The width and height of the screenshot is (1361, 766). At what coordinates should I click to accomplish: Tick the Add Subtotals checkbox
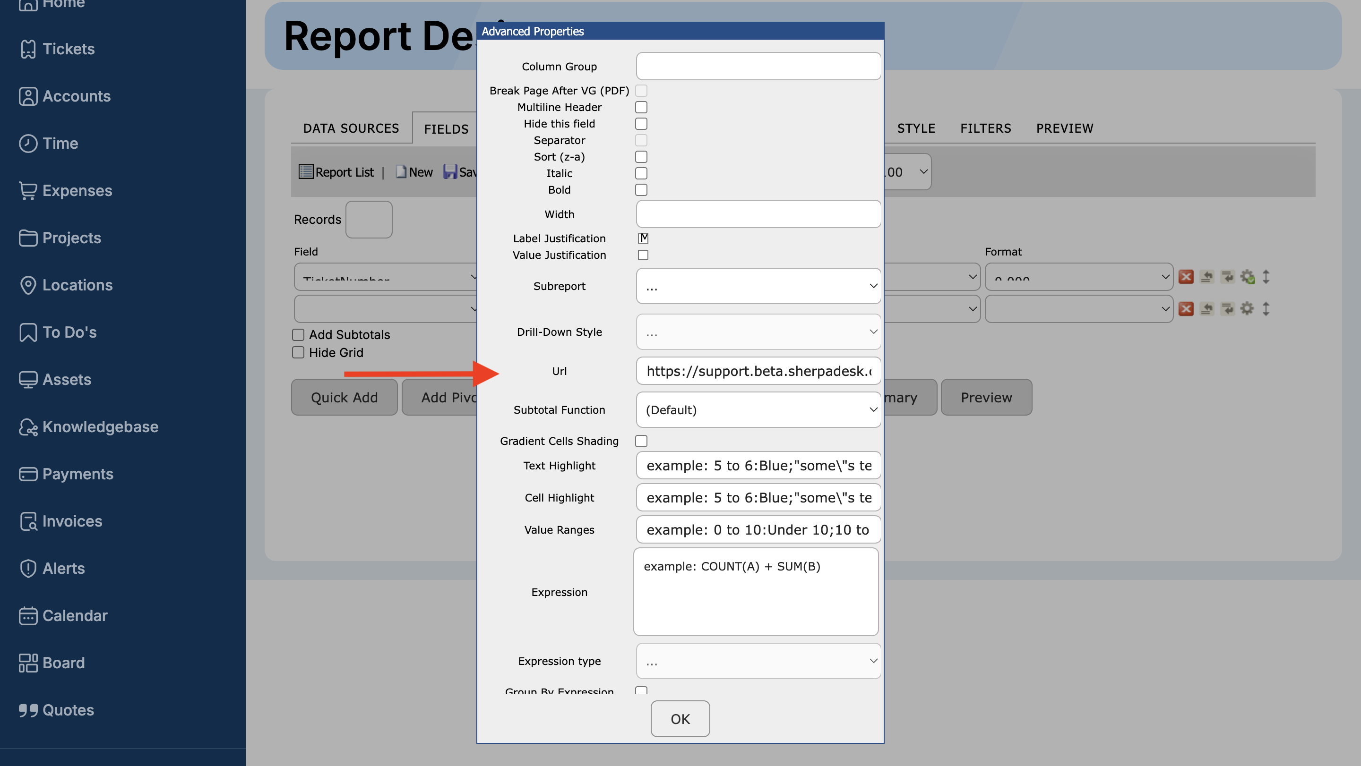[x=298, y=335]
